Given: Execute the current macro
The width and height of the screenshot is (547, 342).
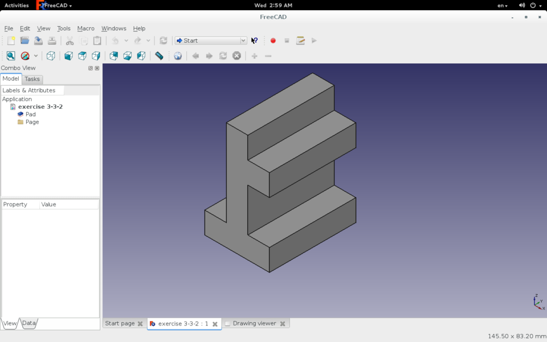Looking at the screenshot, I should (x=314, y=40).
